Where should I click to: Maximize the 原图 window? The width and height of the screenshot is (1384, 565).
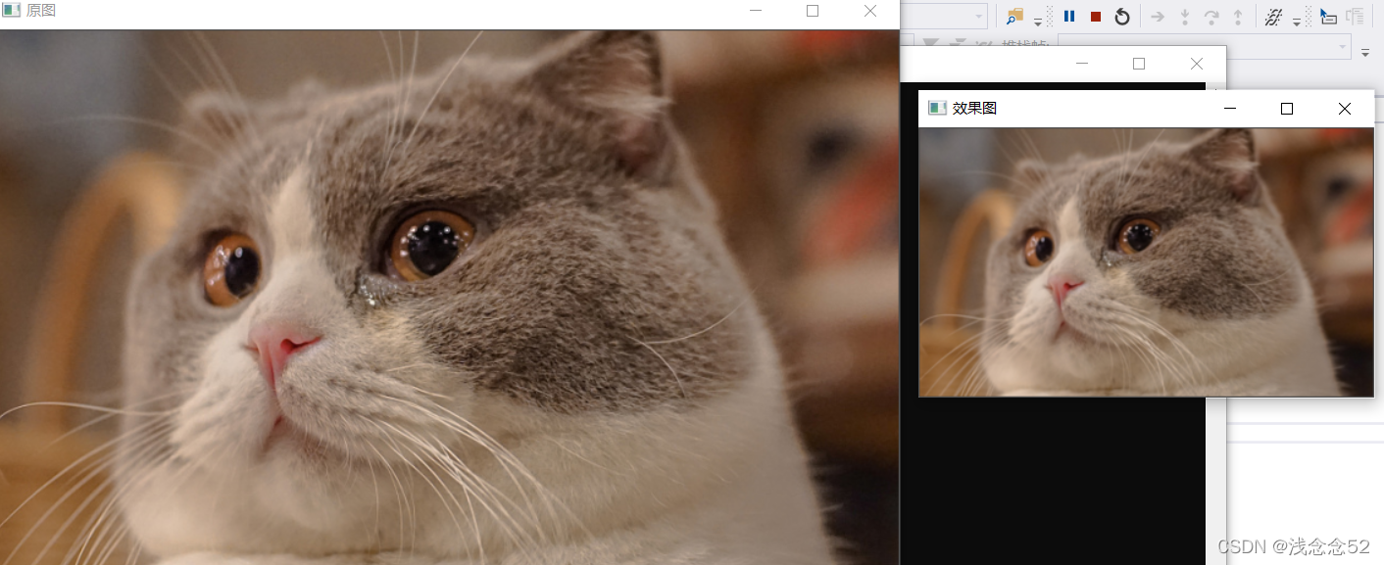pos(813,11)
